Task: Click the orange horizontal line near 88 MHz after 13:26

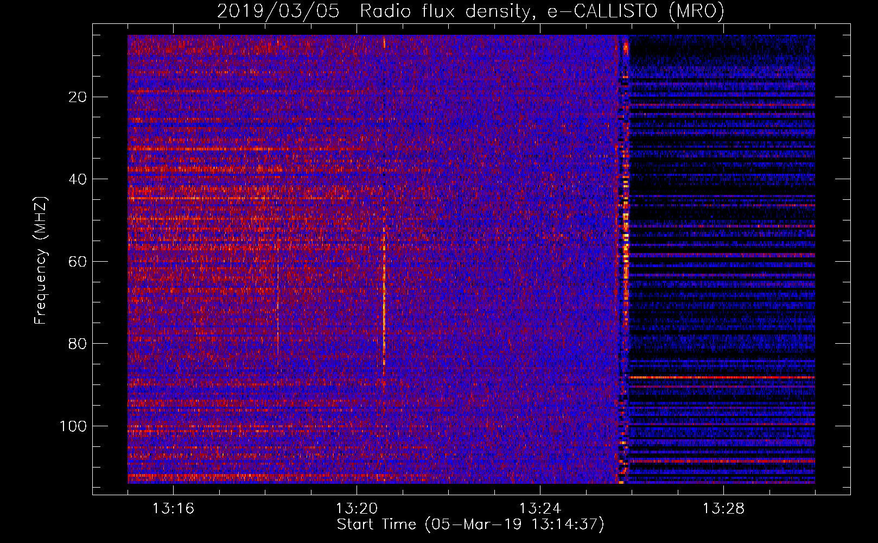Action: pyautogui.click(x=722, y=377)
